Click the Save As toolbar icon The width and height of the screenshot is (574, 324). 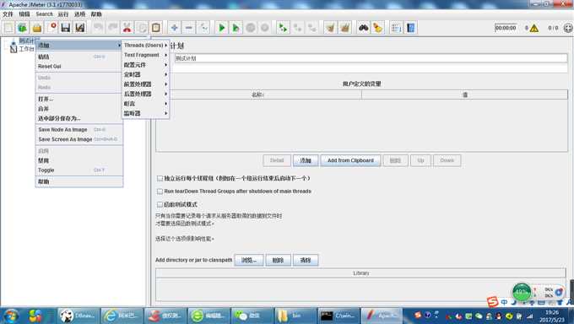click(80, 28)
